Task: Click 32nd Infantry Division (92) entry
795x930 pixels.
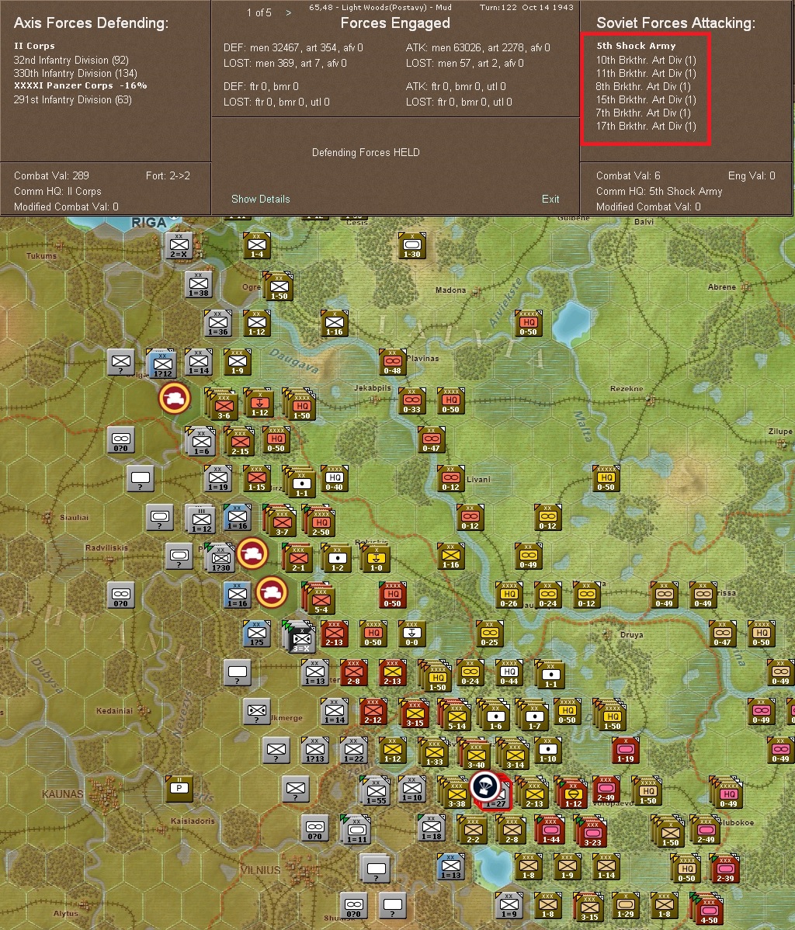Action: tap(71, 60)
